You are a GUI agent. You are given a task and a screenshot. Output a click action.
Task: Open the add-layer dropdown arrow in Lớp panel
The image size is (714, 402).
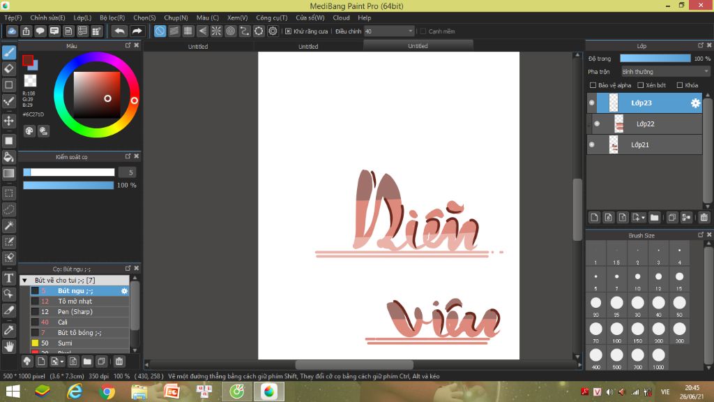coord(643,218)
